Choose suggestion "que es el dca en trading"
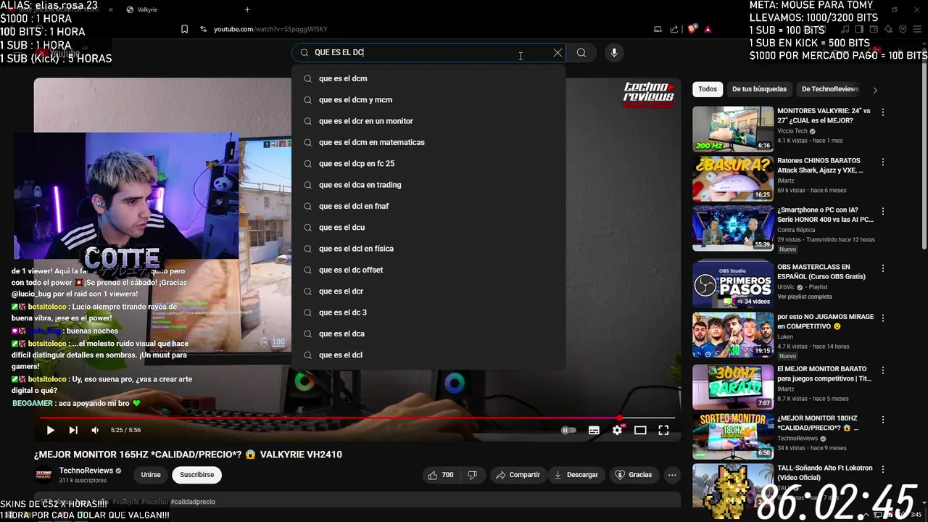The image size is (928, 522). click(x=429, y=185)
